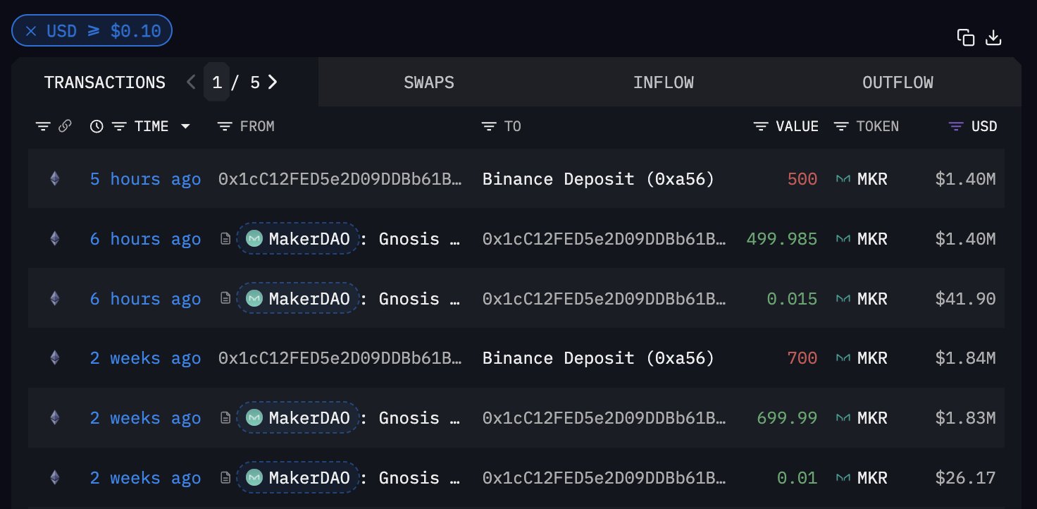Remove the USD ≥ $0.10 filter chip
Viewport: 1037px width, 509px height.
tap(31, 31)
